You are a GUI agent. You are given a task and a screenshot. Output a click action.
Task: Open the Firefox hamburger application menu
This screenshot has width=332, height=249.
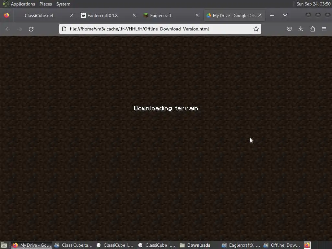point(324,29)
